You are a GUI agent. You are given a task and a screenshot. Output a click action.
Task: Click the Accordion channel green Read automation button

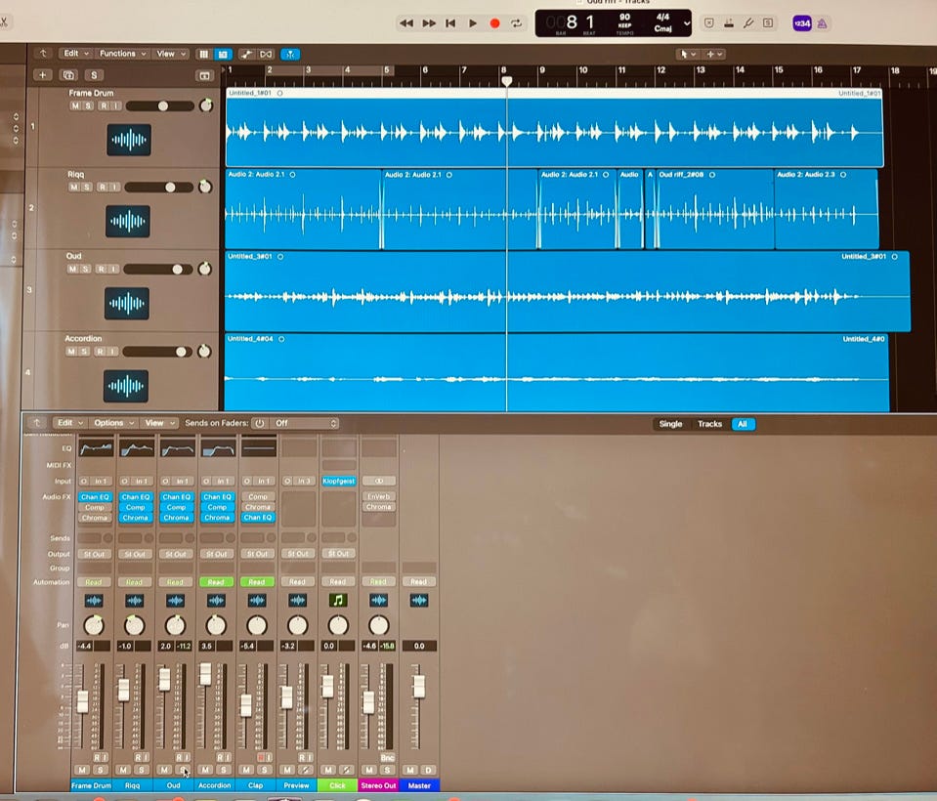coord(216,582)
